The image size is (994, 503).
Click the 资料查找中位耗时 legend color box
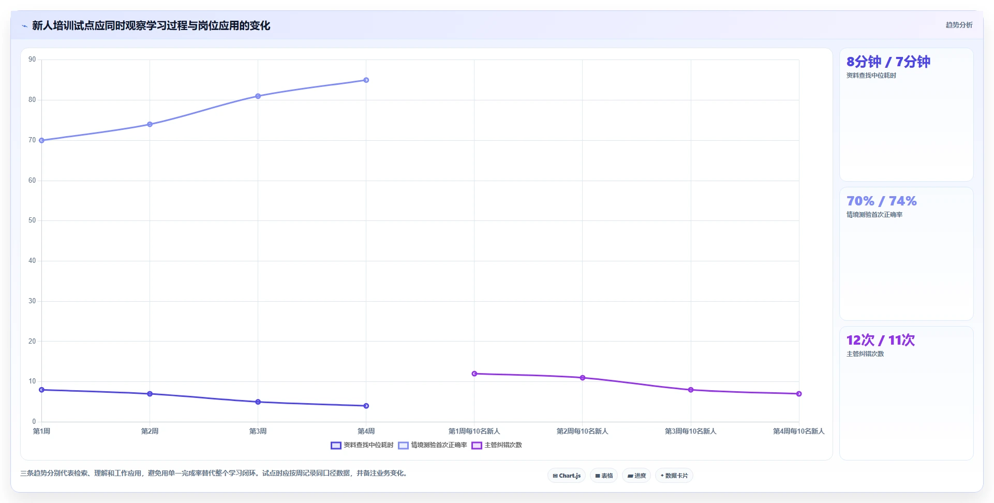336,446
